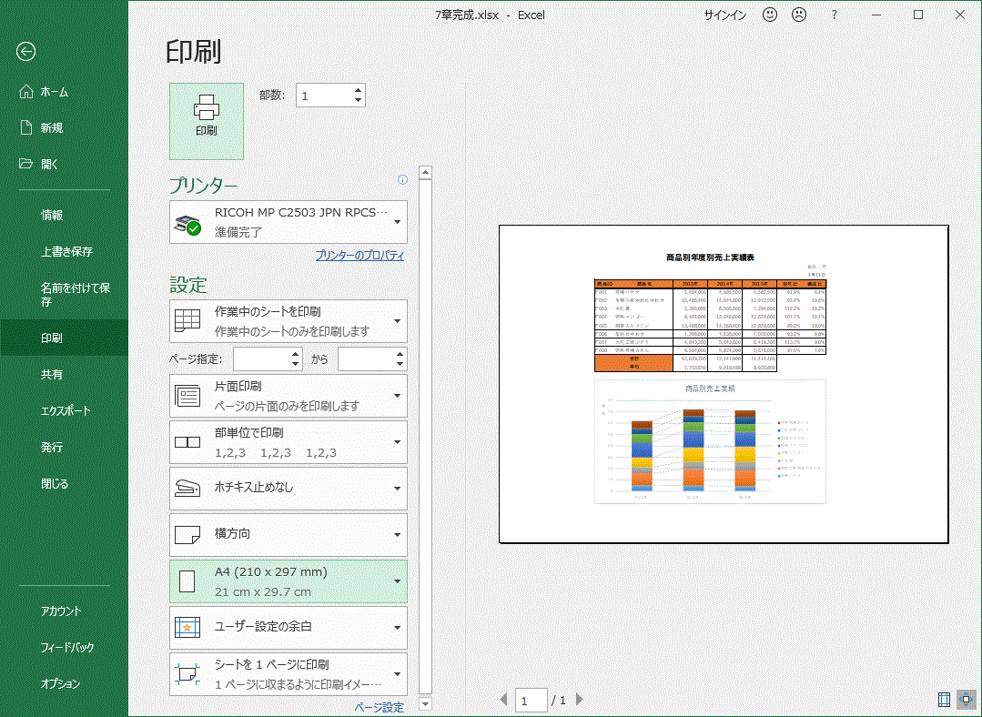
Task: Select 上書き保存 in the backstage menu
Action: pos(64,251)
